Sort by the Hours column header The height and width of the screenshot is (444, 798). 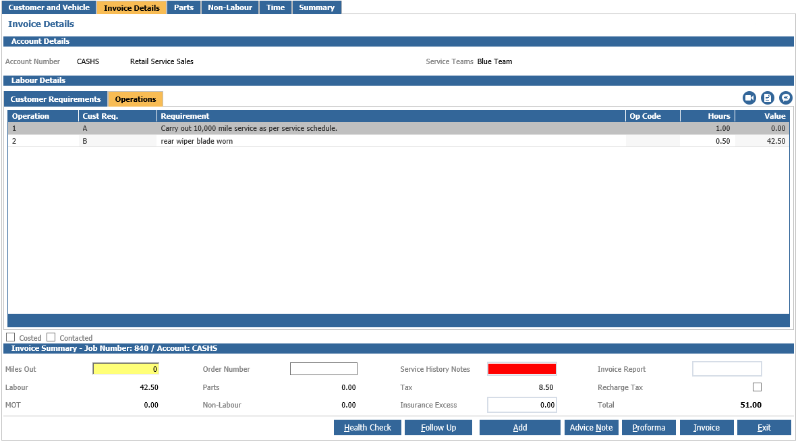707,116
